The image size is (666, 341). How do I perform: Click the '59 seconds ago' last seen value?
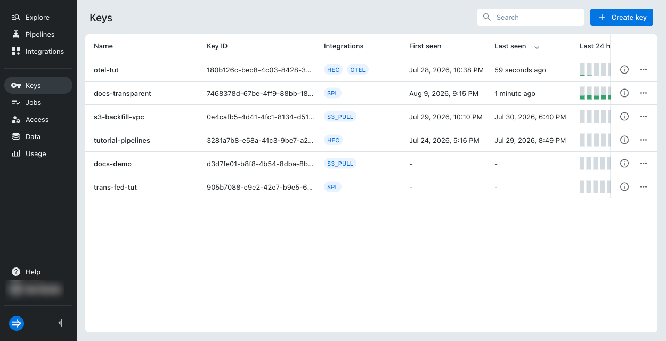pos(520,70)
